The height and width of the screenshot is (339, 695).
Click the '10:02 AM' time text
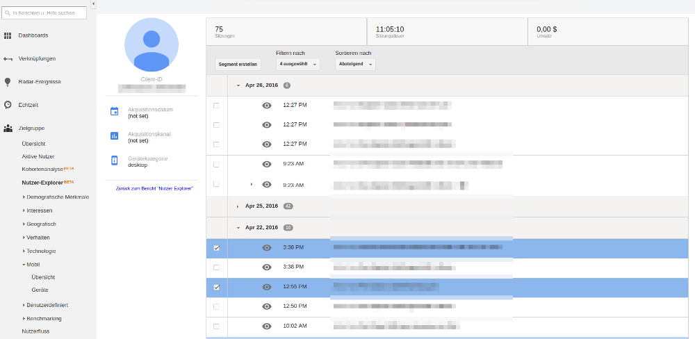point(295,326)
